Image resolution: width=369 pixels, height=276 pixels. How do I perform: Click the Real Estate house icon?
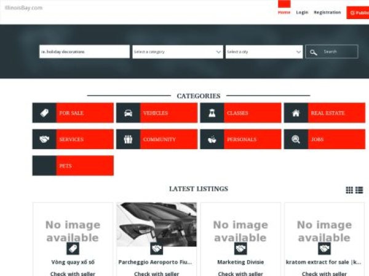(x=296, y=113)
